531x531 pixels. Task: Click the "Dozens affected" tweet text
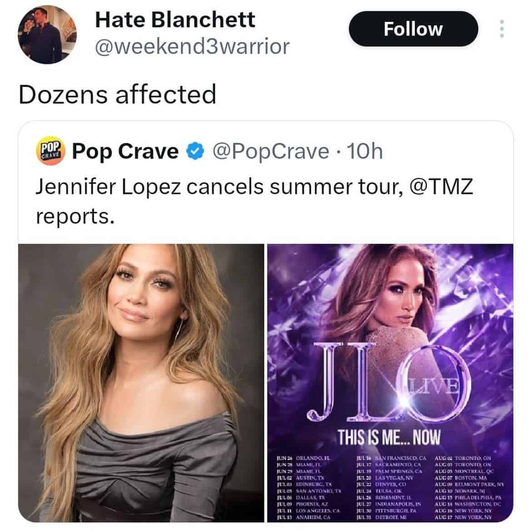coord(117,94)
